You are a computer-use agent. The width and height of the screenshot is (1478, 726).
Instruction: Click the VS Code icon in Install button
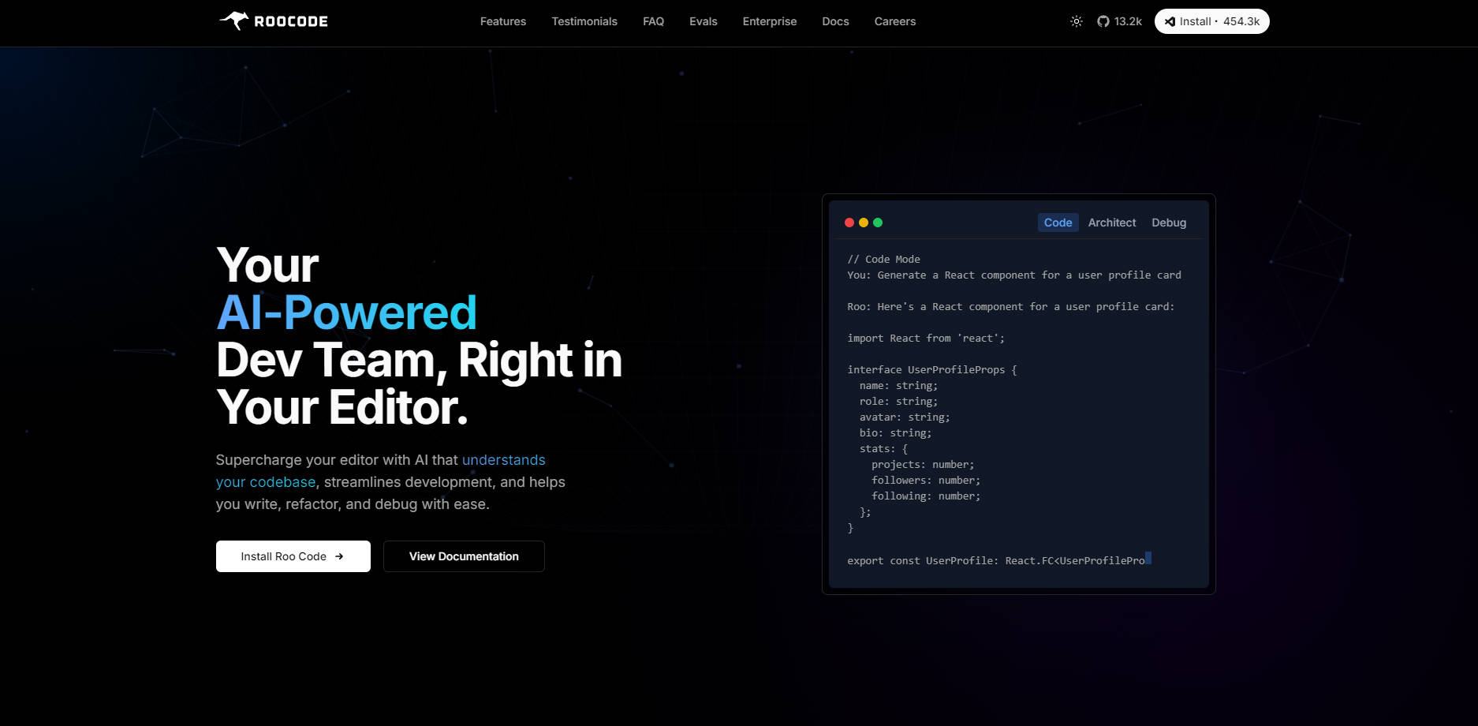coord(1170,21)
